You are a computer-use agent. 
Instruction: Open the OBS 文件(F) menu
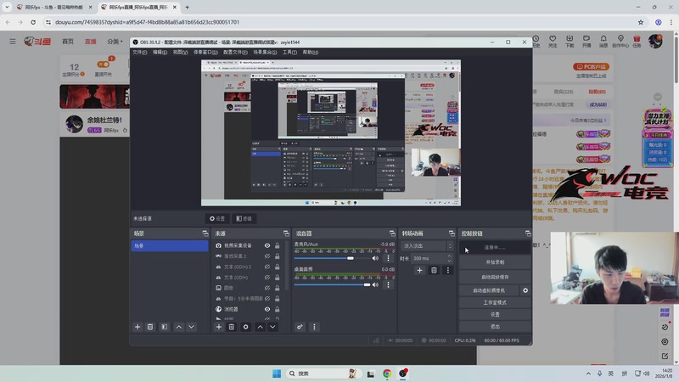(x=139, y=52)
